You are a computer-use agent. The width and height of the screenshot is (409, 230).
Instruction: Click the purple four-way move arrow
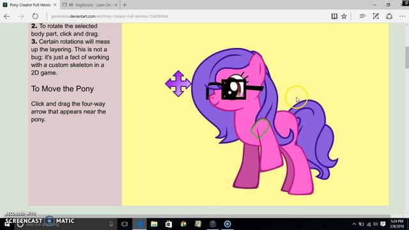(178, 84)
